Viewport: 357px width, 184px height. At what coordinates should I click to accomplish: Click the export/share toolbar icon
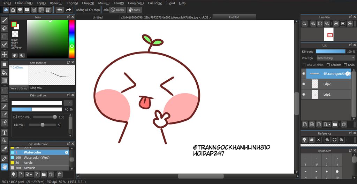pyautogui.click(x=13, y=10)
